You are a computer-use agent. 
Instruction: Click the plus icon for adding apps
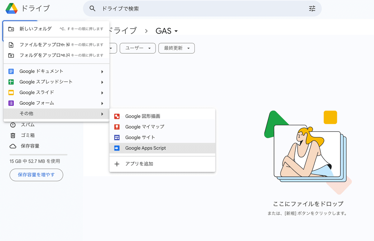coord(117,164)
